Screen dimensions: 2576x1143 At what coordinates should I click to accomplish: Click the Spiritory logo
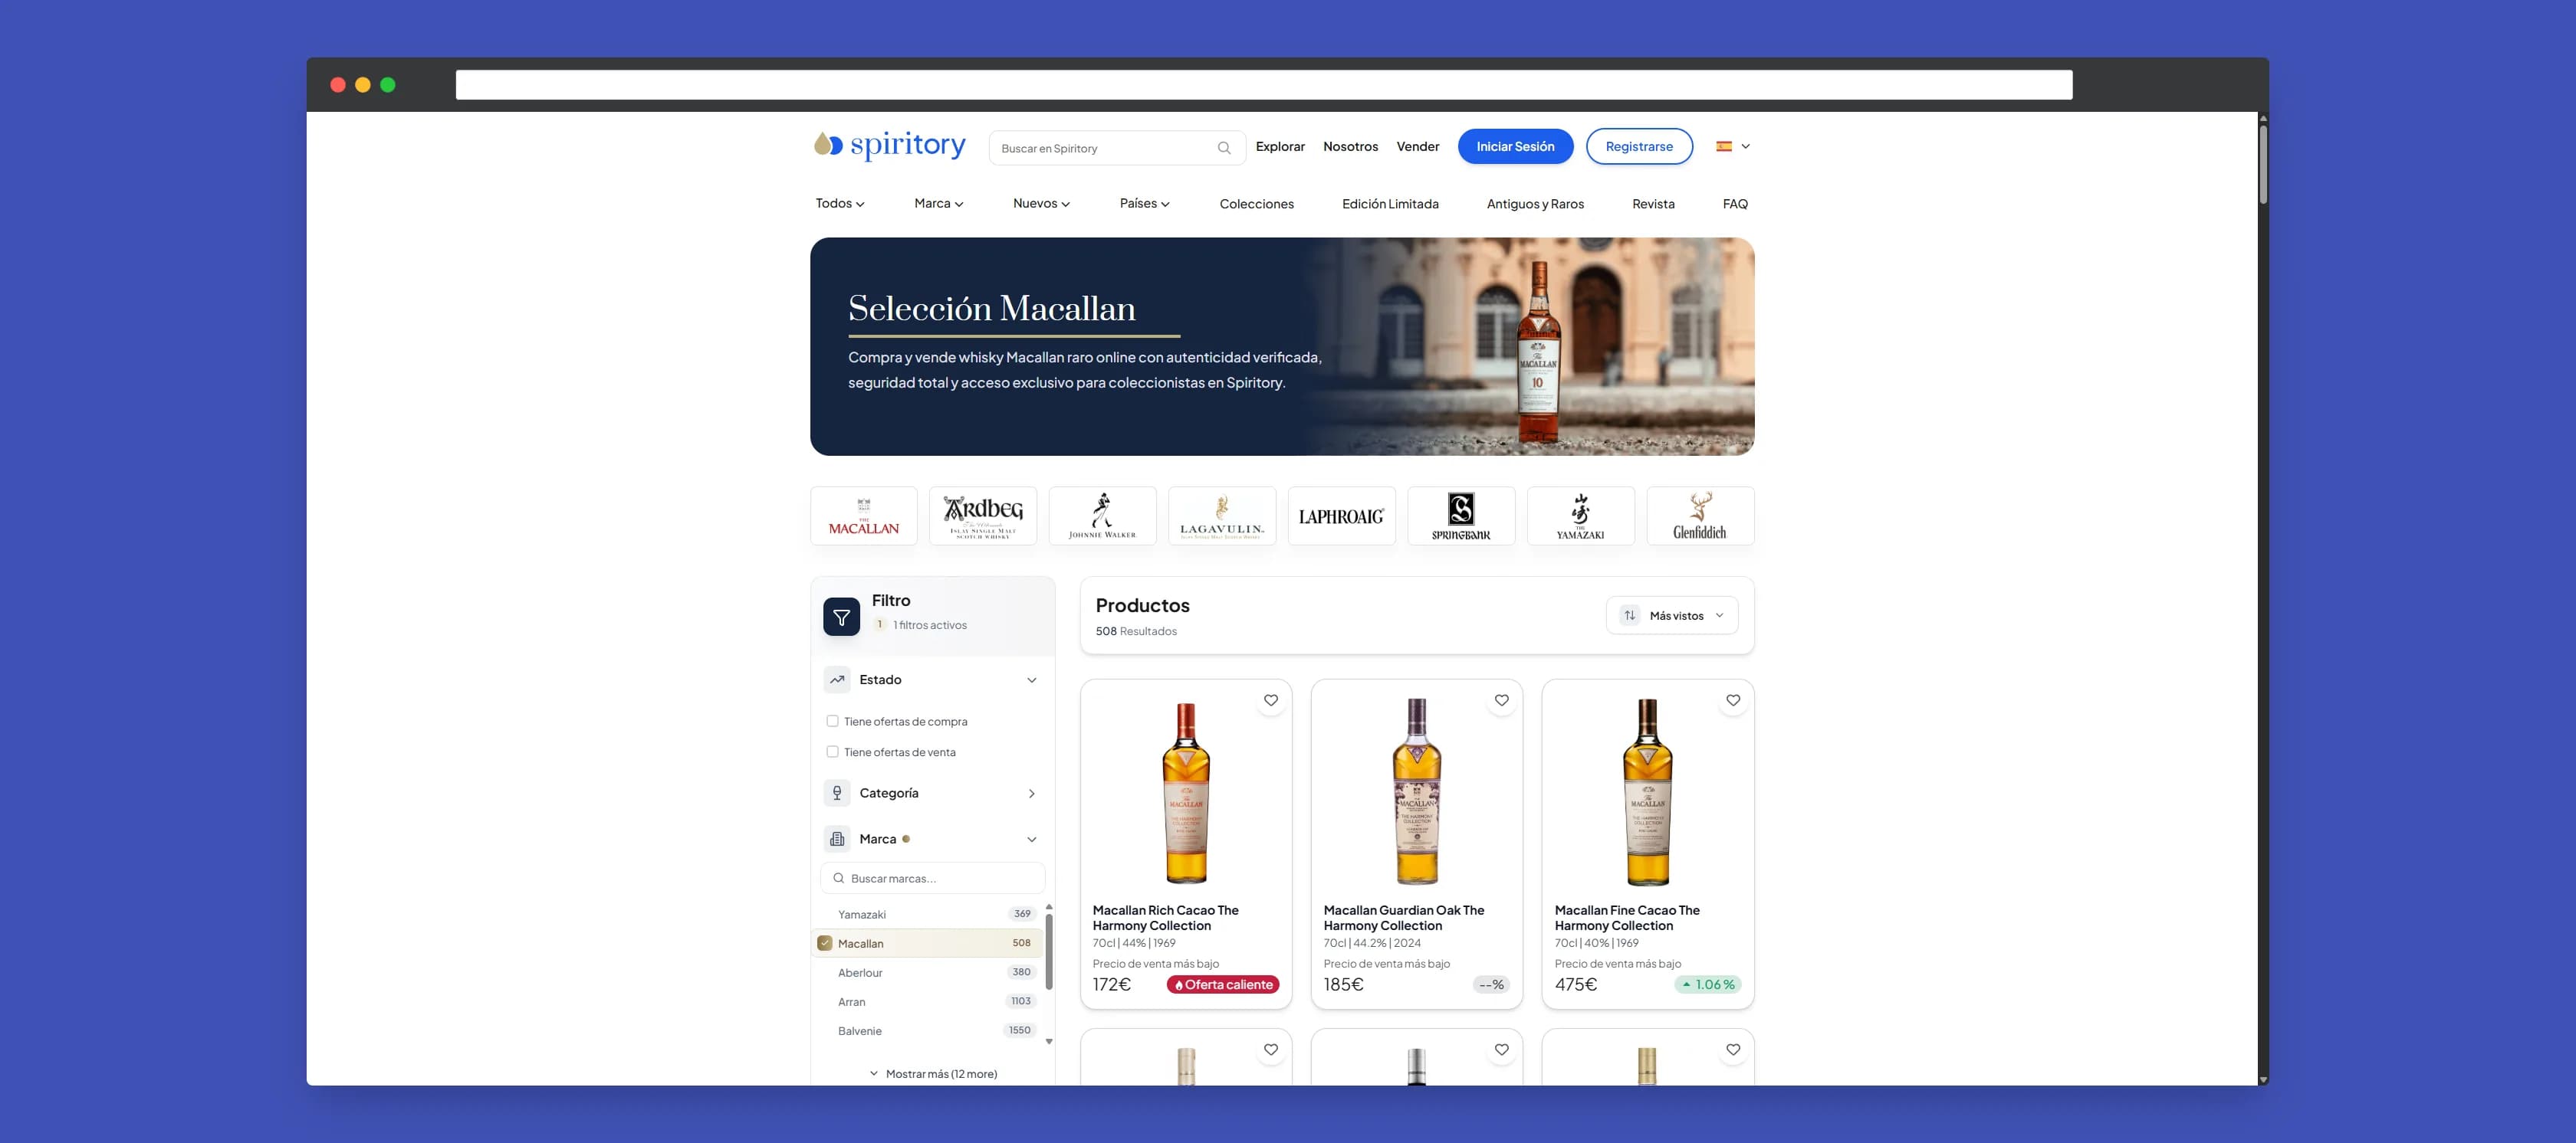pos(889,146)
